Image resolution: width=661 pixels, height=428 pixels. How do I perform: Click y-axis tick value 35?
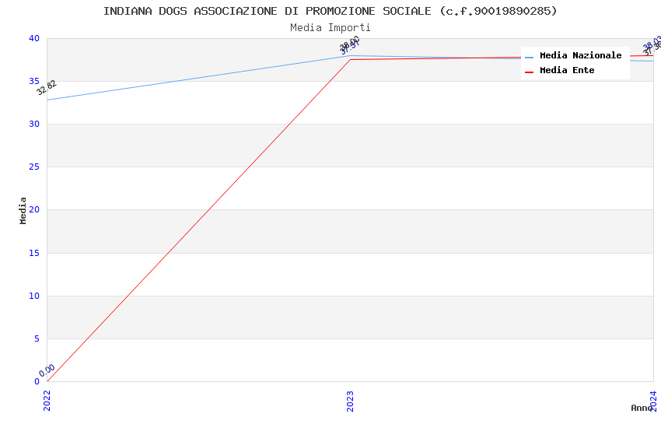click(x=34, y=81)
